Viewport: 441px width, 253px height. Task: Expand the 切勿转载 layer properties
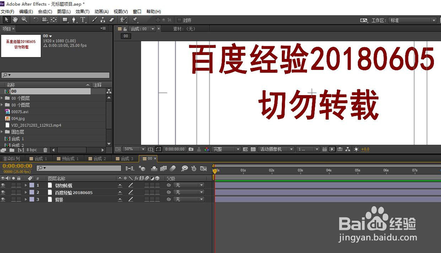[x=26, y=185]
